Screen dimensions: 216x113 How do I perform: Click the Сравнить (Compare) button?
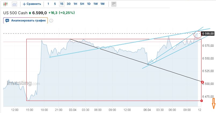(32, 4)
